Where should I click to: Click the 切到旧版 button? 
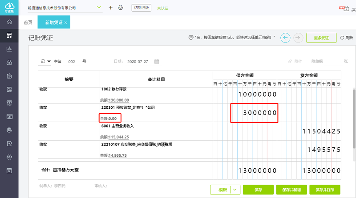[141, 8]
